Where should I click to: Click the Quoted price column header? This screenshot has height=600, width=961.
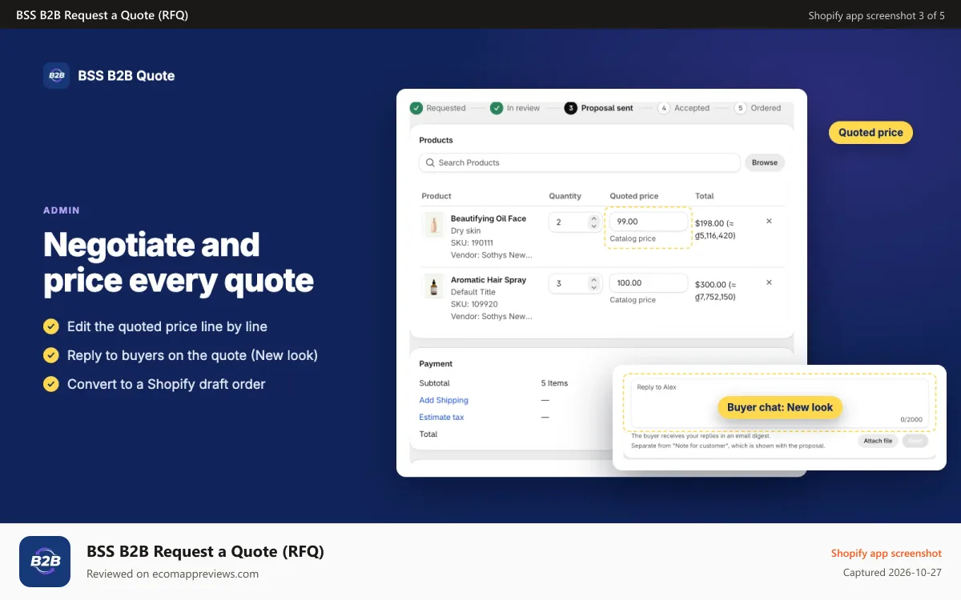click(x=634, y=196)
